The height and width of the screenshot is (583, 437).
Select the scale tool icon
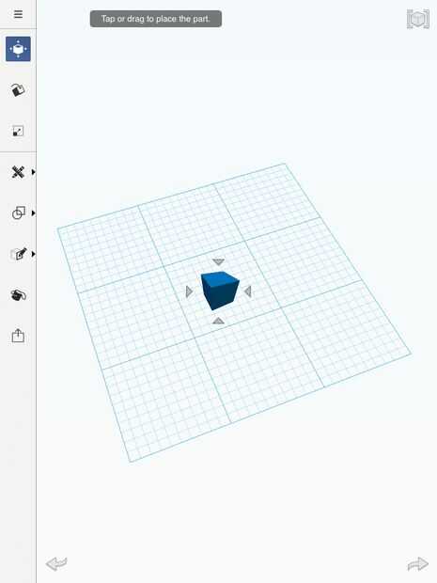pyautogui.click(x=18, y=131)
